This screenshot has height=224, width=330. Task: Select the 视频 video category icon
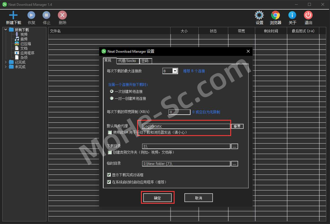coord(17,34)
